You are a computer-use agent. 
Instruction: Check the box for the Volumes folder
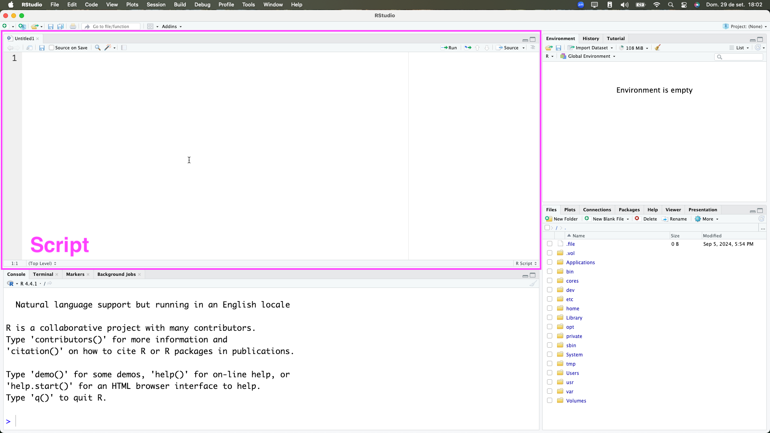(549, 401)
